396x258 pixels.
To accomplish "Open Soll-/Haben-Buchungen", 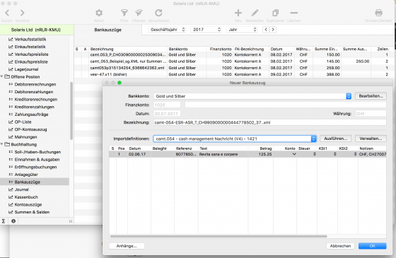I will click(x=37, y=152).
